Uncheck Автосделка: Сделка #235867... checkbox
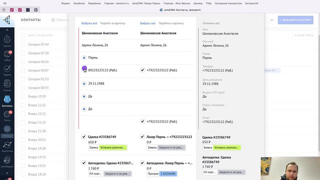This screenshot has height=180, width=320. (84, 163)
